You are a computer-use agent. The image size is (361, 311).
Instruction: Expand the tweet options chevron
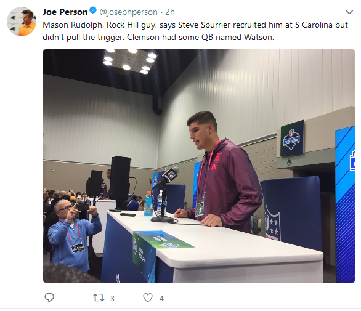(349, 12)
